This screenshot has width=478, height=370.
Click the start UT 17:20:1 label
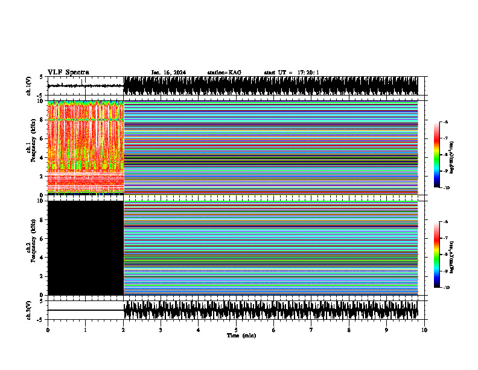[292, 73]
